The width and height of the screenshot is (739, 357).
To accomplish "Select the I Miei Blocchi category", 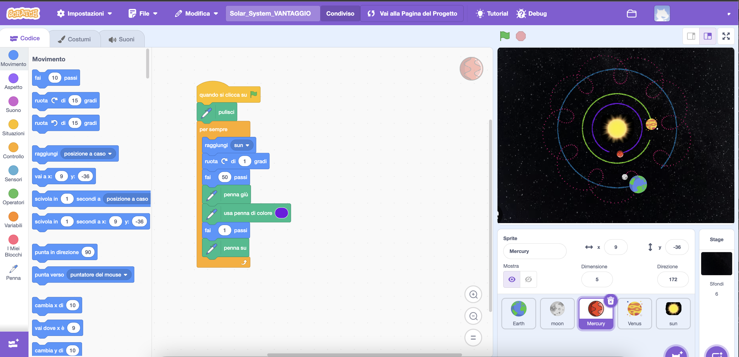I will 13,246.
